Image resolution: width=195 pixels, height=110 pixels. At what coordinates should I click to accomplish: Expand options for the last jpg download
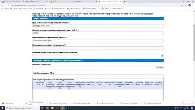click(x=164, y=103)
